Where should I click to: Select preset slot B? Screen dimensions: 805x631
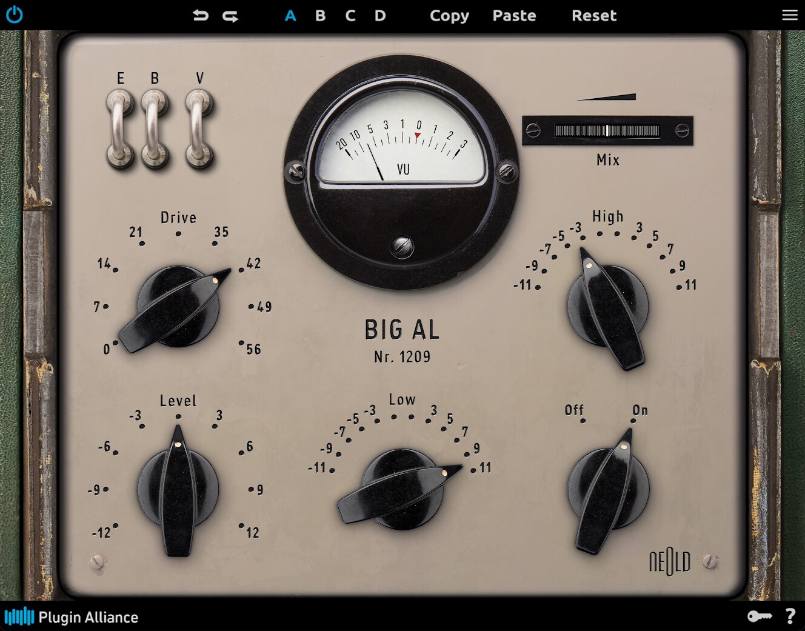[320, 16]
